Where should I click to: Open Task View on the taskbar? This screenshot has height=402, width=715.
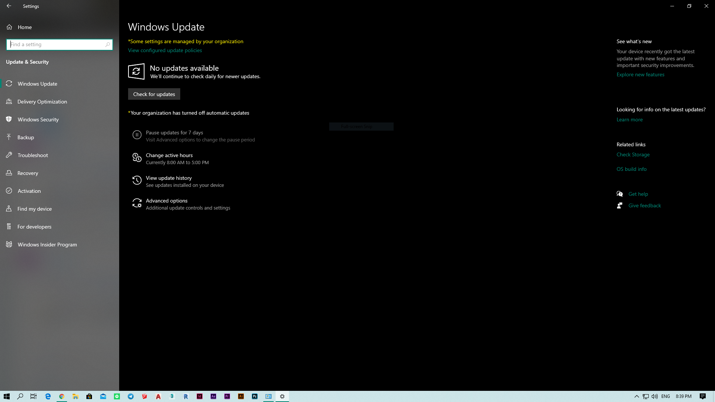point(34,396)
